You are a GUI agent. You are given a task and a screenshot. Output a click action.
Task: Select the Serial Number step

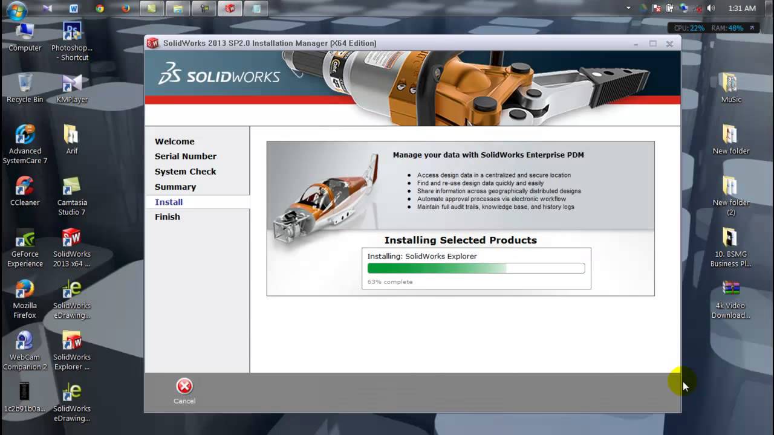pos(186,156)
